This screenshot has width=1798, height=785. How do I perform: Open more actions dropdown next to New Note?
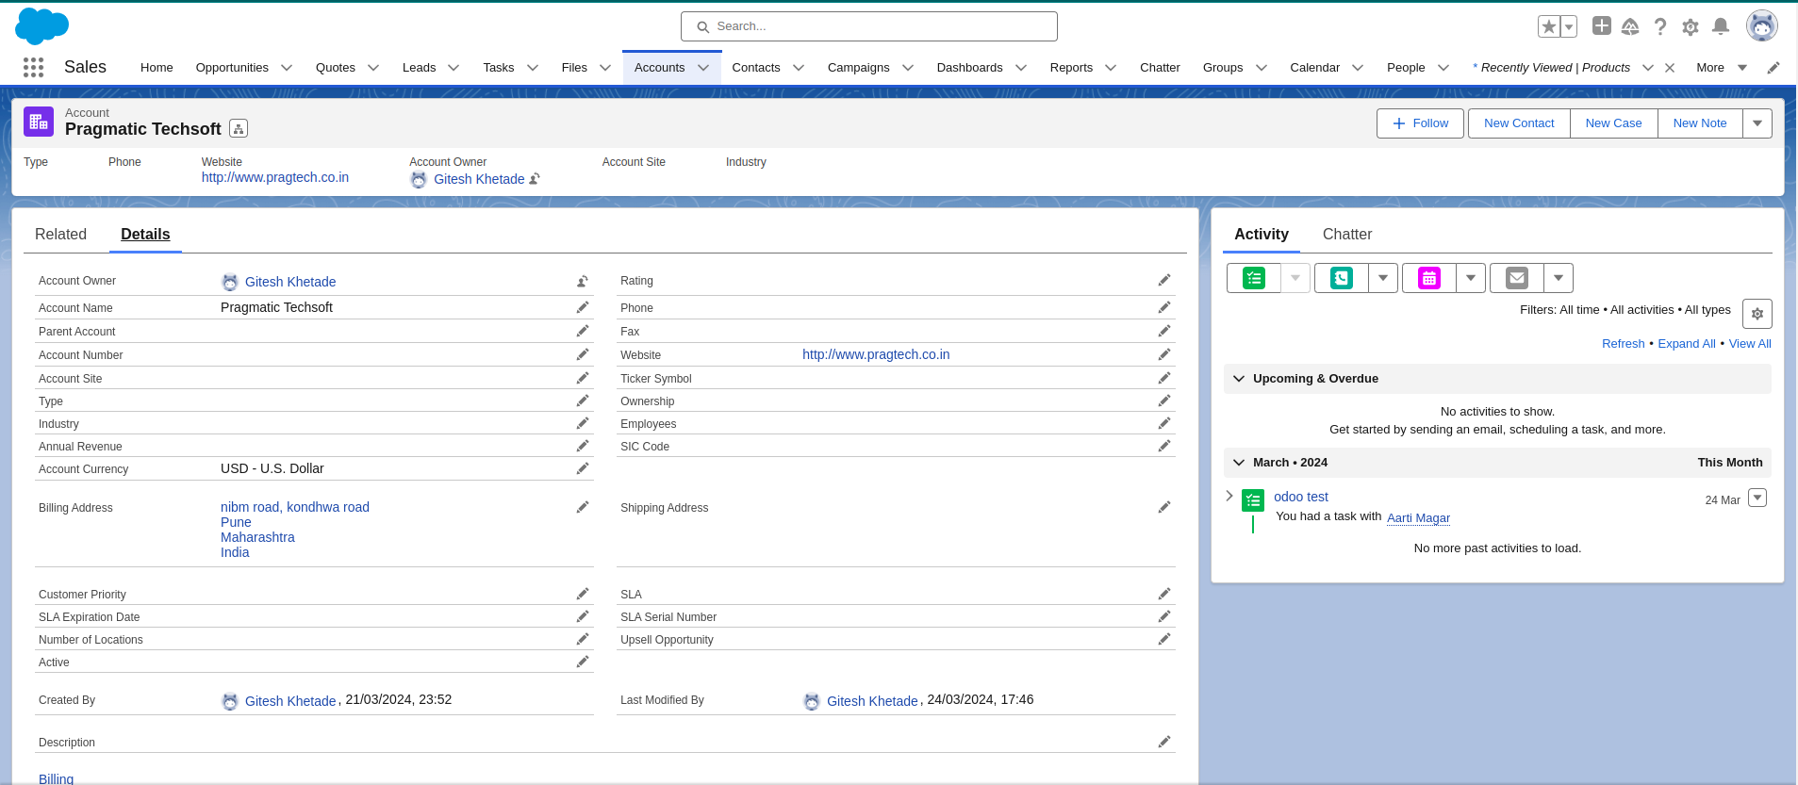click(x=1757, y=123)
